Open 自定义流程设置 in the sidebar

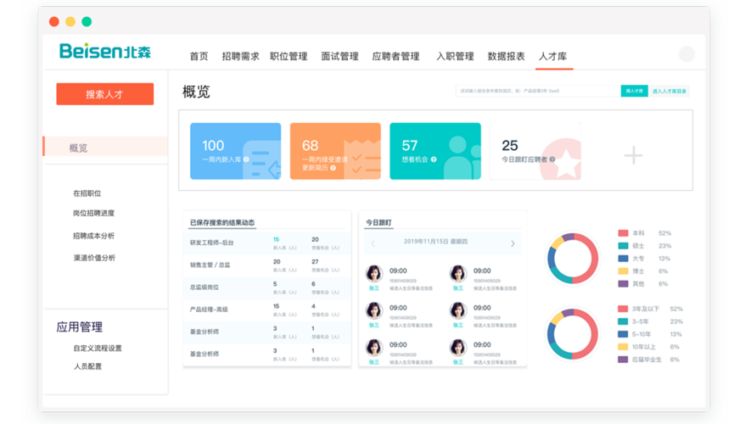(98, 349)
